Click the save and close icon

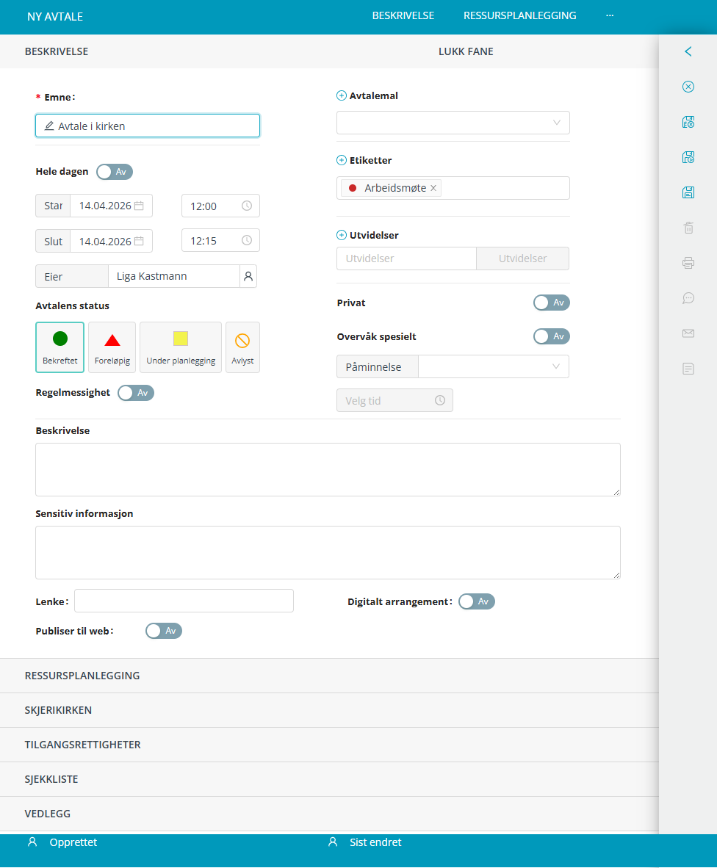point(688,122)
